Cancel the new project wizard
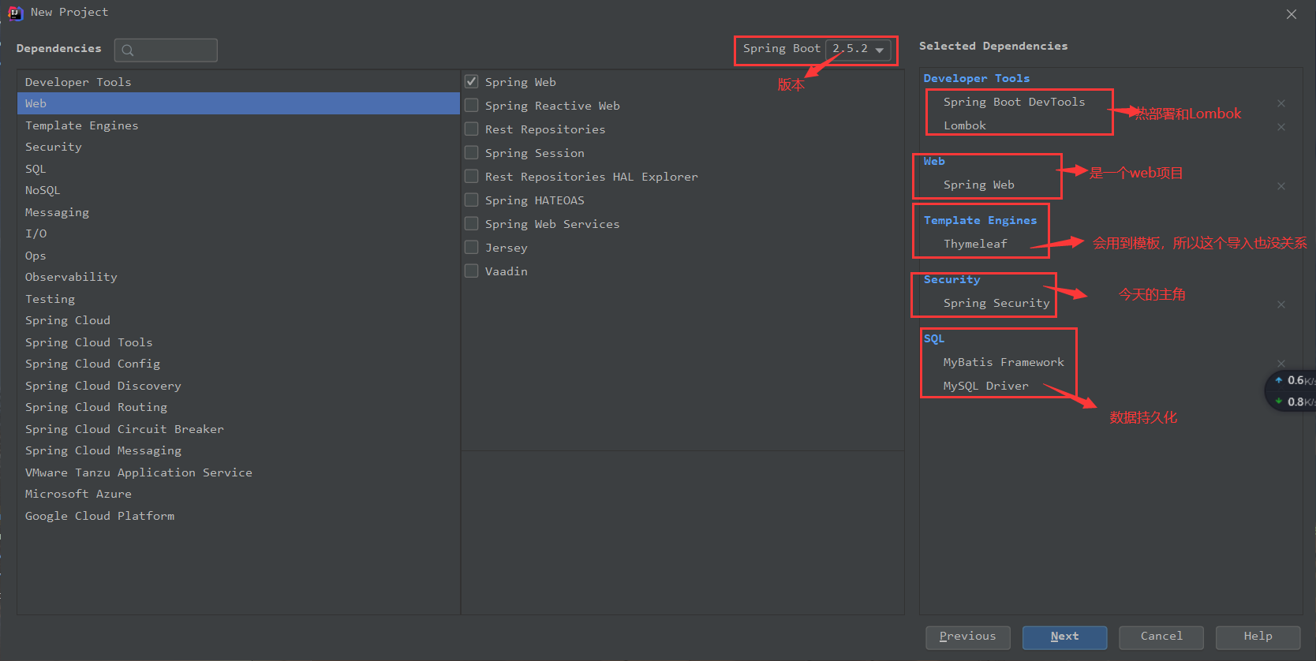 pos(1161,637)
